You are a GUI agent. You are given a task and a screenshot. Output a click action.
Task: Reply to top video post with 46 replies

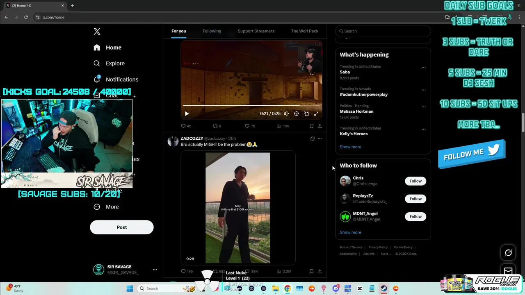coord(186,126)
